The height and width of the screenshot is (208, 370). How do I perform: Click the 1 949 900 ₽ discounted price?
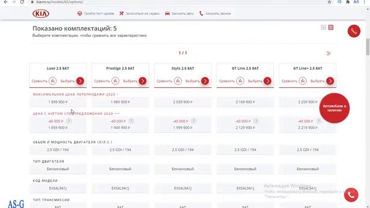click(120, 128)
